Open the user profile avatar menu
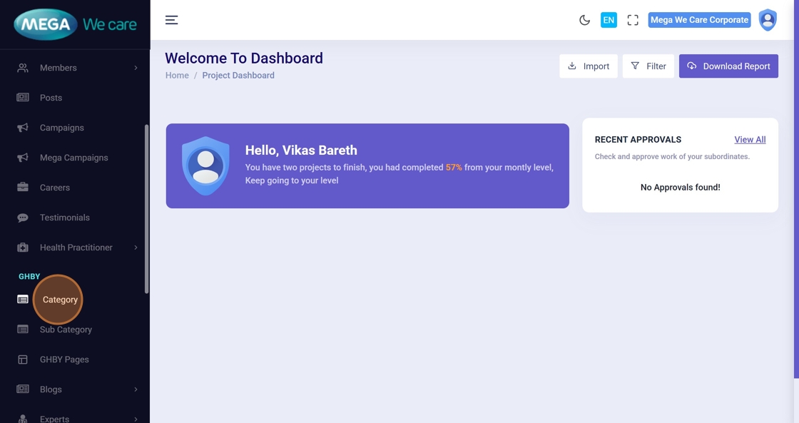799x423 pixels. (x=768, y=20)
